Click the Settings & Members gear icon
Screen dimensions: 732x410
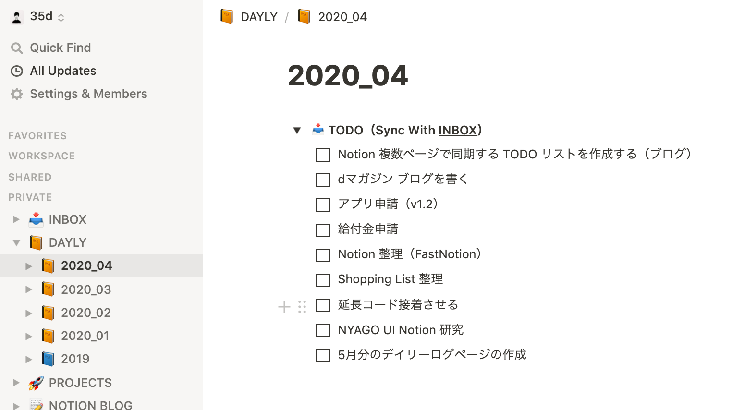click(x=17, y=94)
